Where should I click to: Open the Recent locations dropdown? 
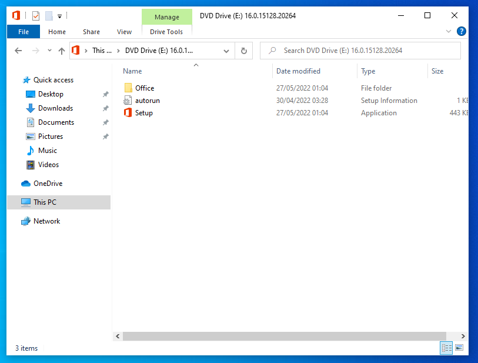tap(49, 51)
